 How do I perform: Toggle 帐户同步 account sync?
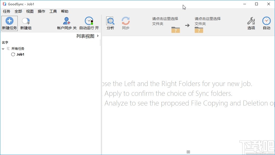point(67,23)
